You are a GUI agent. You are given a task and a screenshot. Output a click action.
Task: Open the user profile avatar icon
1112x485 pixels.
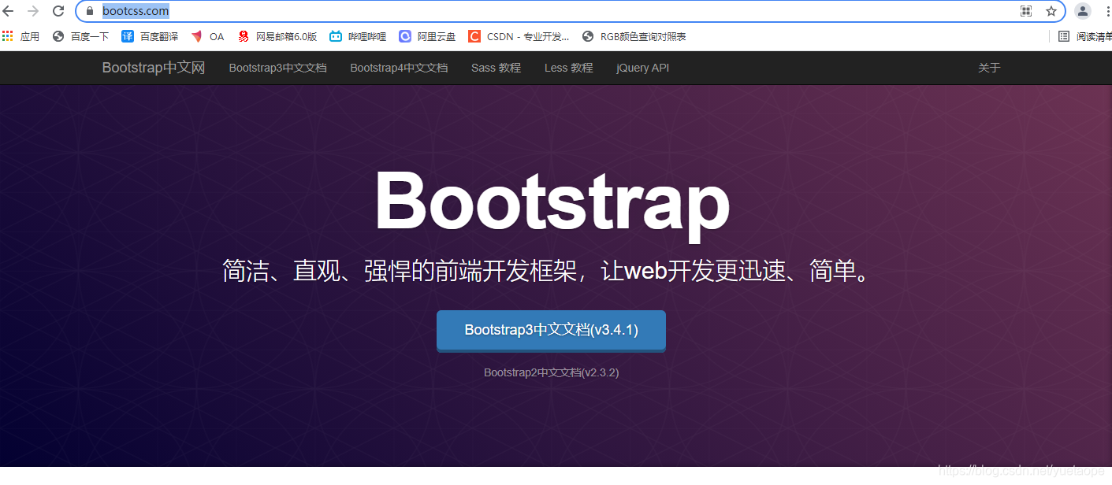pyautogui.click(x=1083, y=11)
